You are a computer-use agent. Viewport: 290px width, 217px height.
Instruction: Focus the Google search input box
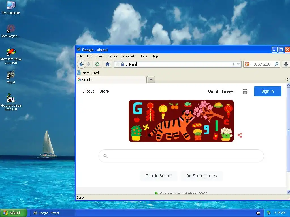pos(181,156)
